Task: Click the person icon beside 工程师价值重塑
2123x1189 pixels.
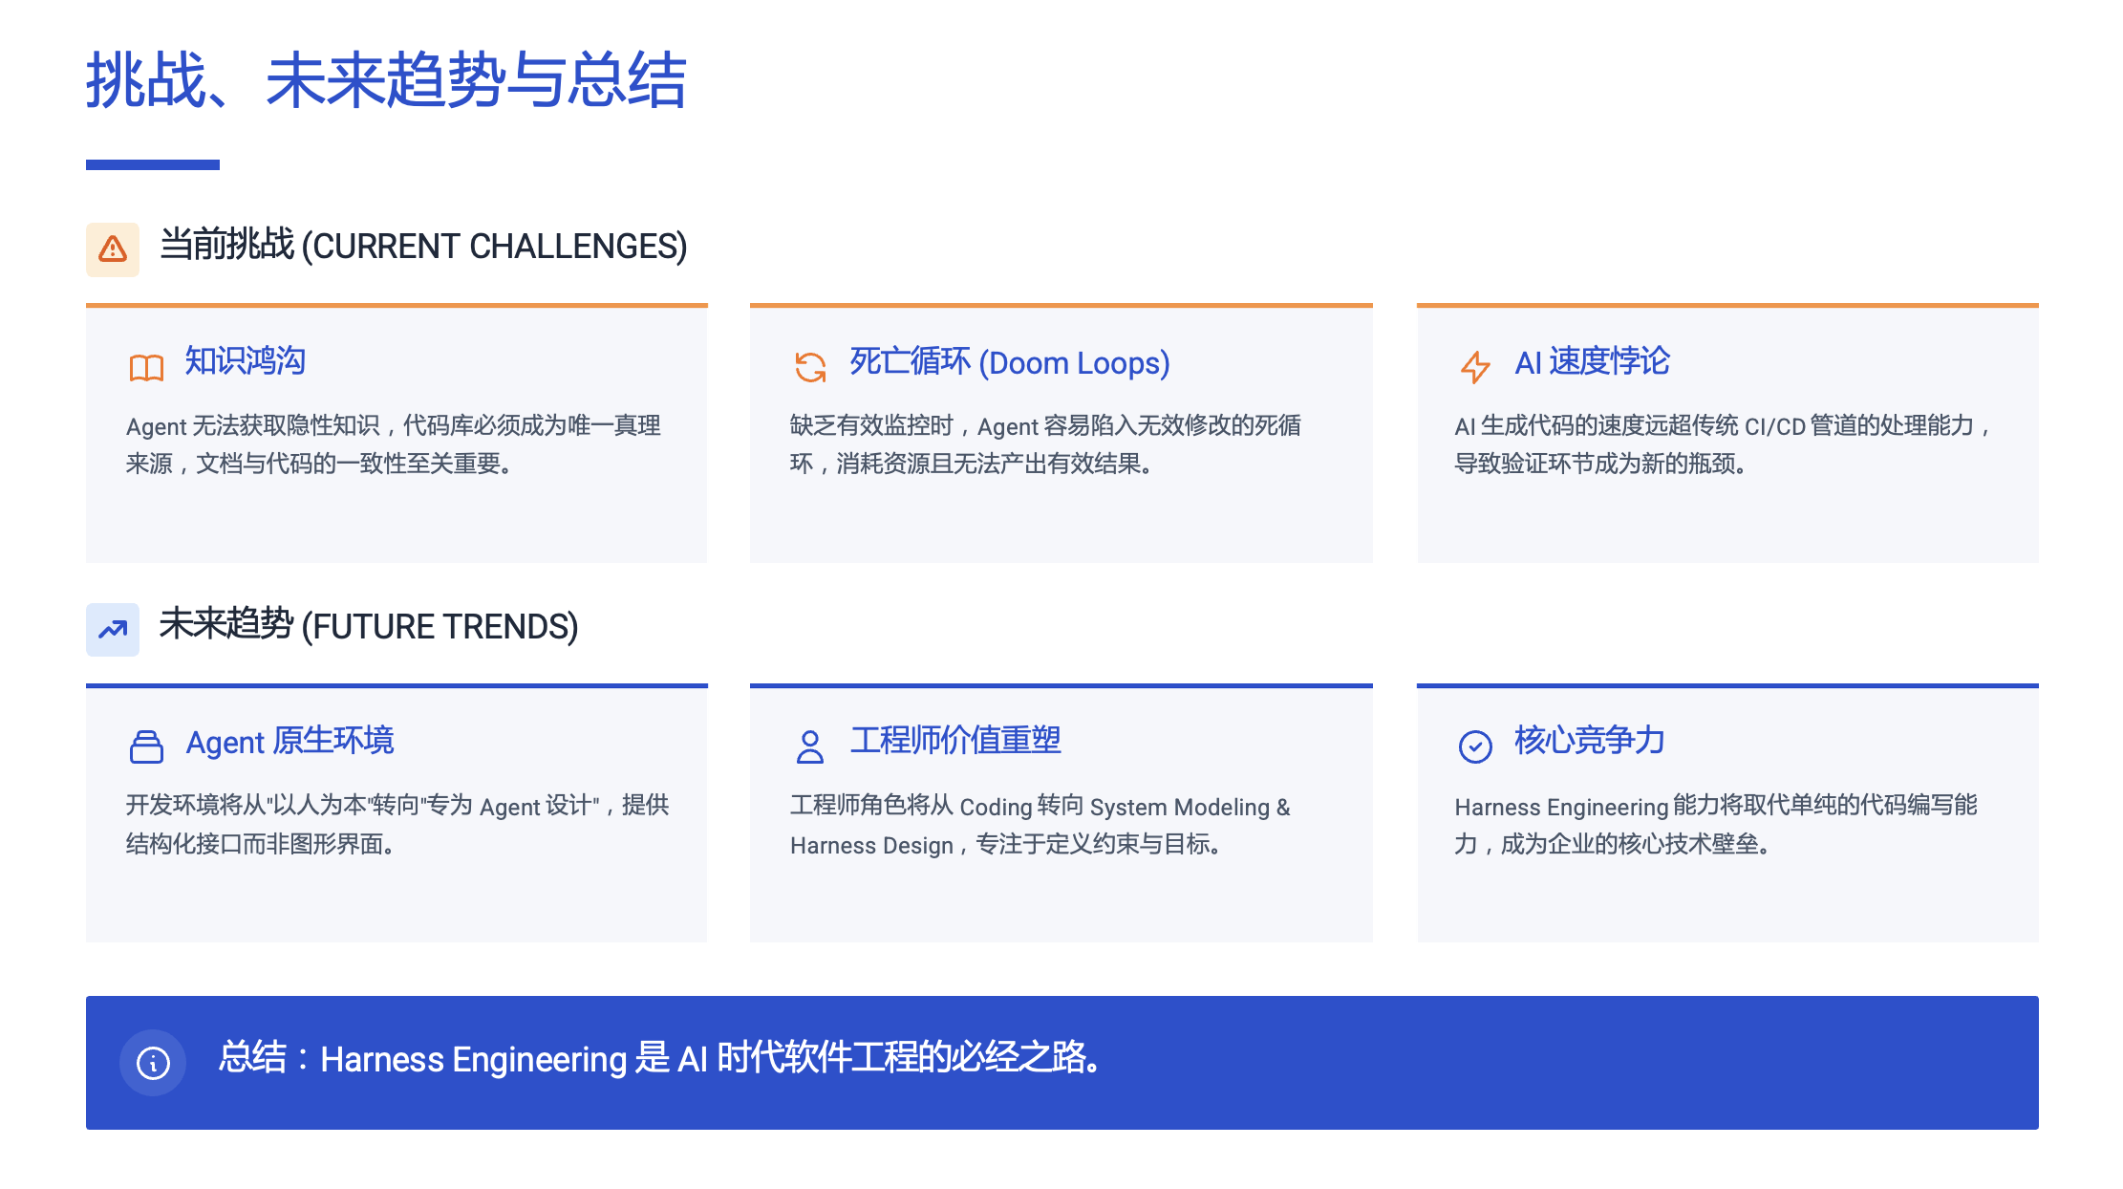Action: pyautogui.click(x=810, y=746)
